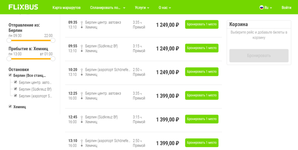298x150 pixels.
Task: Click the Russian flag language icon
Action: coord(261,7)
